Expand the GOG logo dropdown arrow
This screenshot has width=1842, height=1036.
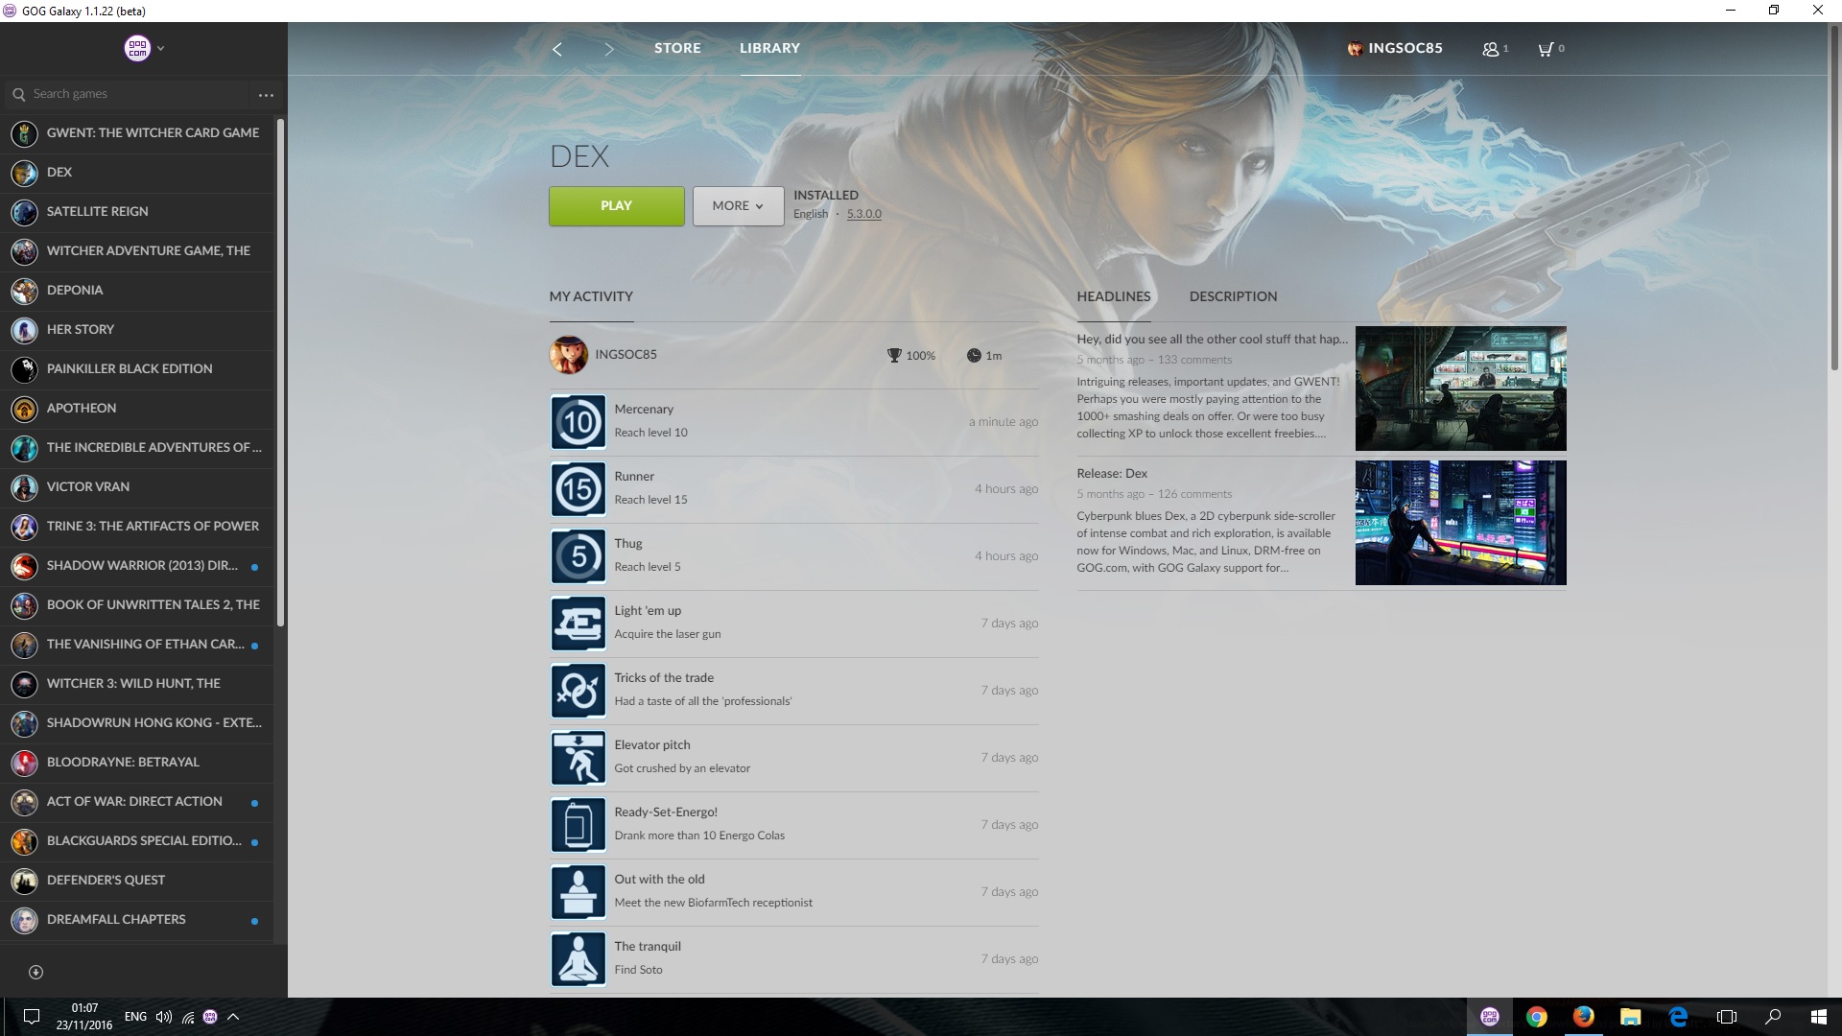point(160,48)
